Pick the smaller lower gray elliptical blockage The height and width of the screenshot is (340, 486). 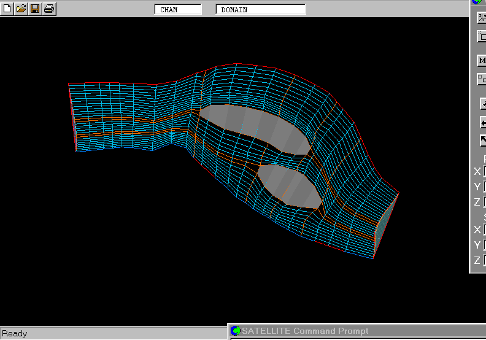(288, 185)
